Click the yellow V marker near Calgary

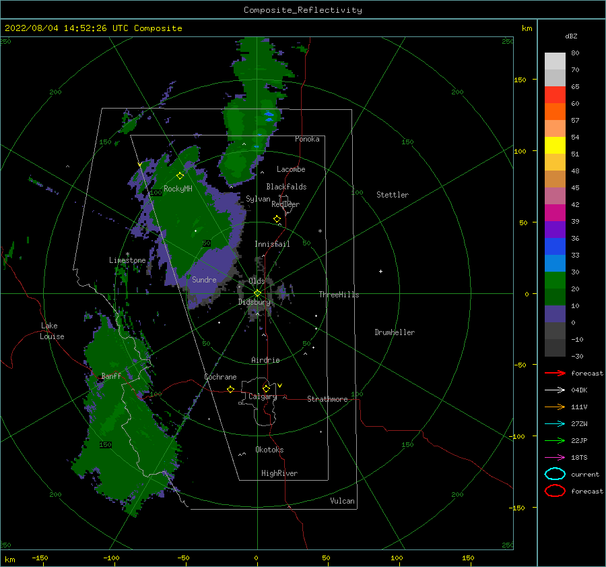click(280, 386)
